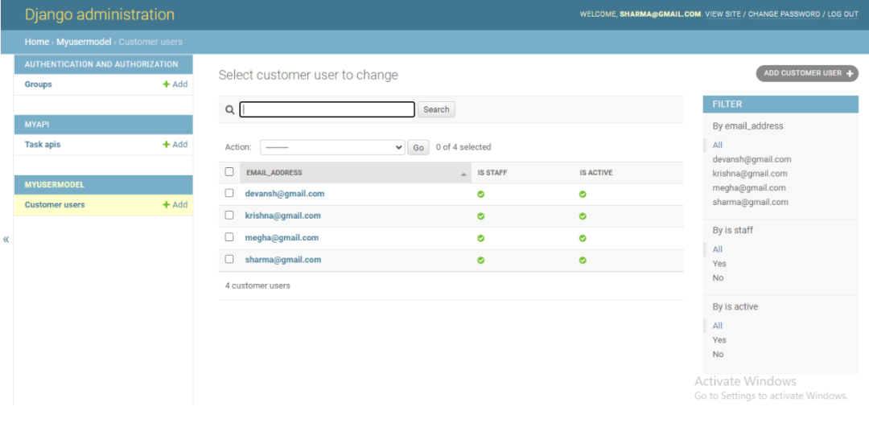Image resolution: width=869 pixels, height=423 pixels.
Task: Click the green plus icon beside Customer users
Action: [x=166, y=204]
